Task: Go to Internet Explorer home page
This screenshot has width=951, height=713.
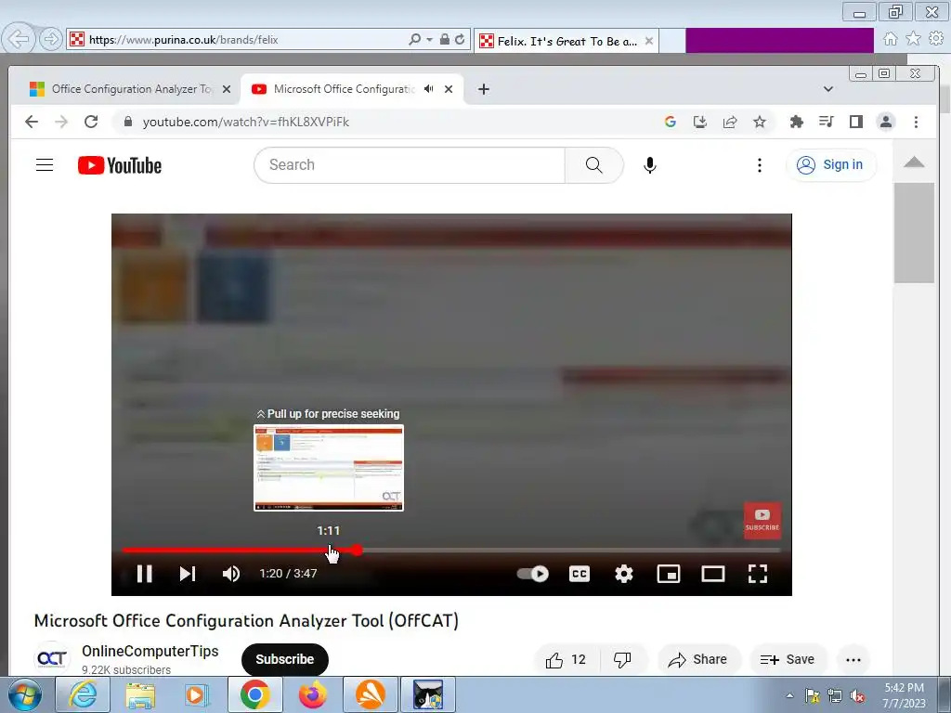Action: point(890,39)
